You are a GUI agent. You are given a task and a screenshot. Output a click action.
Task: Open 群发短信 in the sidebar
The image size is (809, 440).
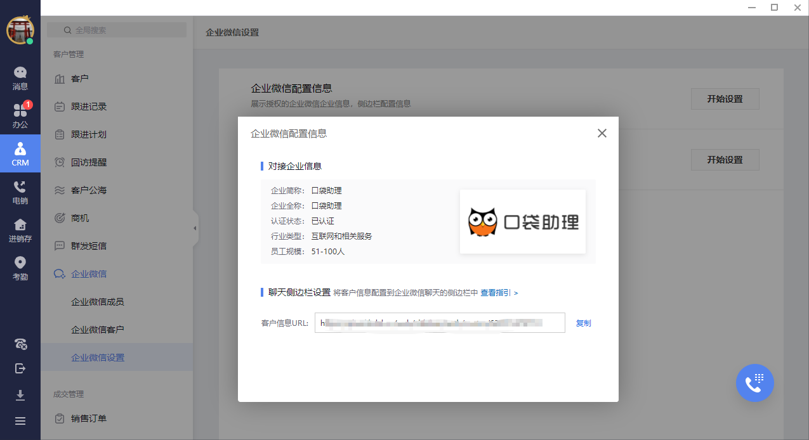(117, 246)
